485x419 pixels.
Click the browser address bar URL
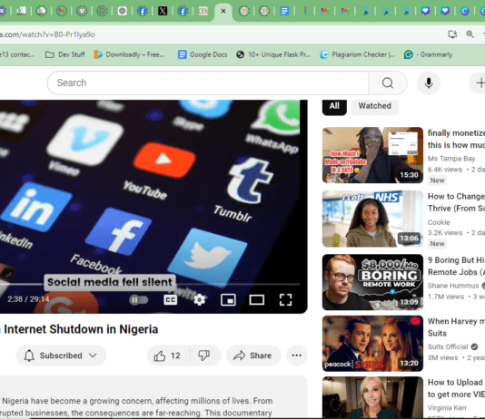click(x=47, y=34)
